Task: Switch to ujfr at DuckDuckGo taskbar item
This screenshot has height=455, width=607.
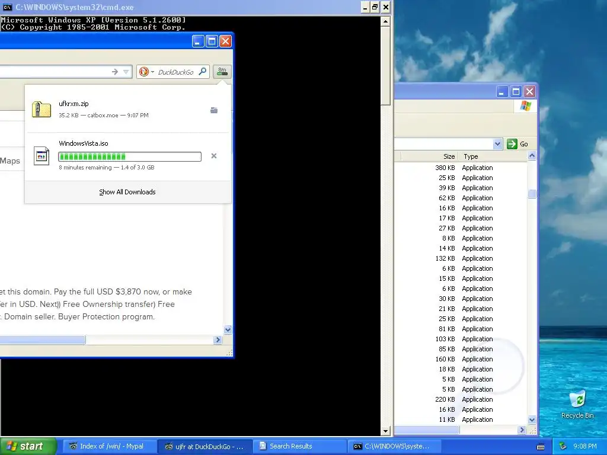Action: 205,446
